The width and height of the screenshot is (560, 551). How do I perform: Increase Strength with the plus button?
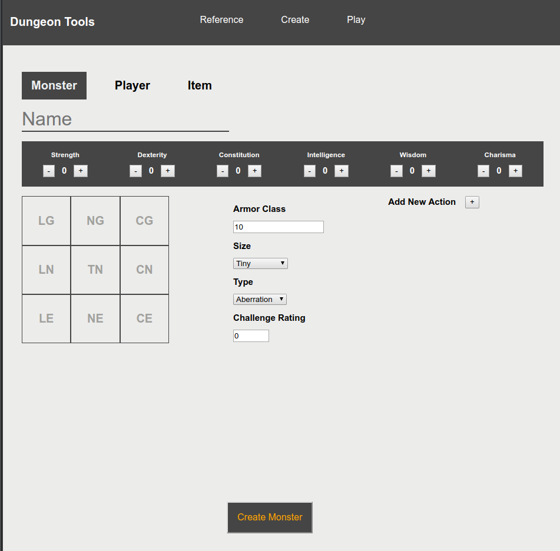[81, 171]
